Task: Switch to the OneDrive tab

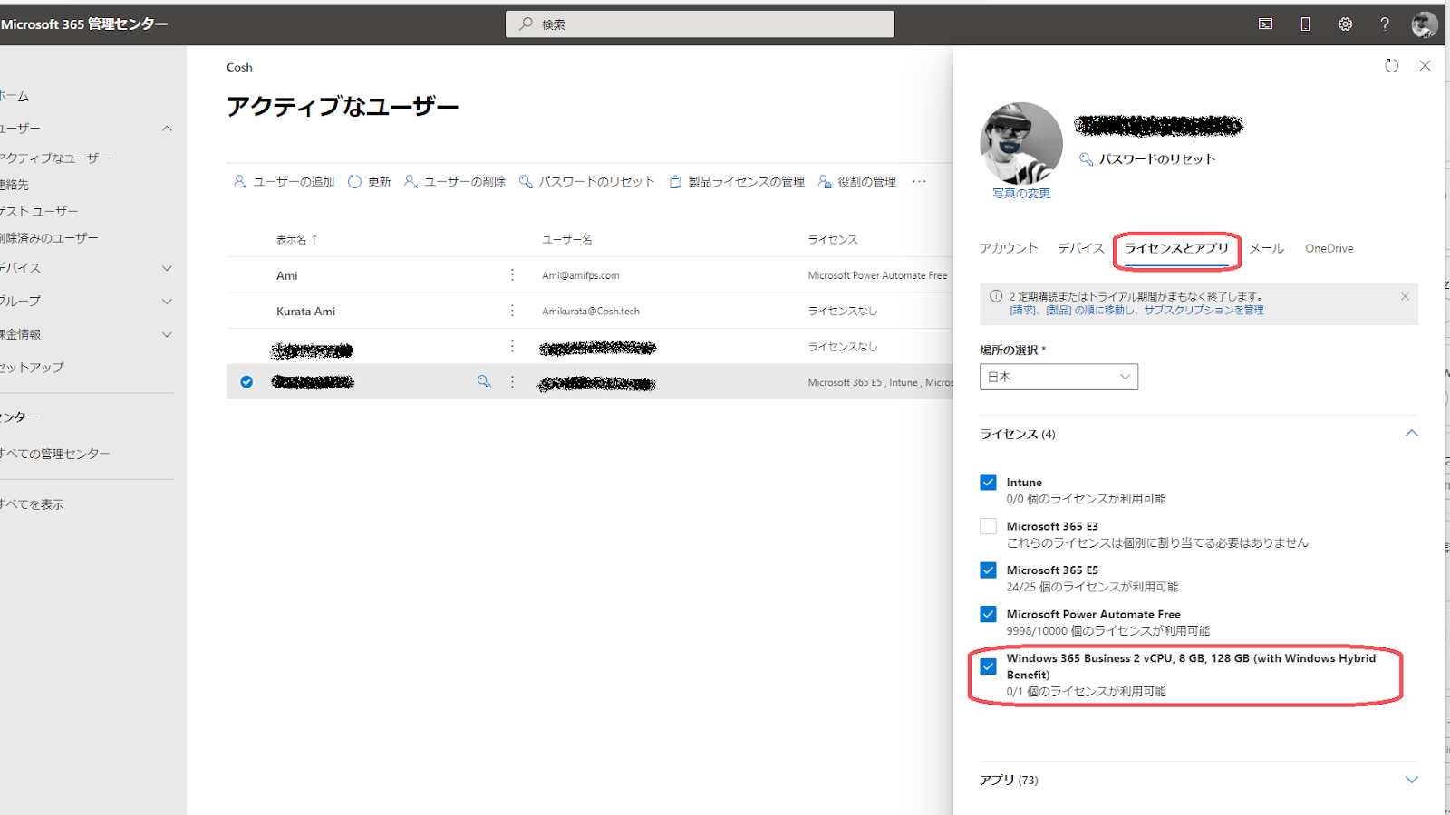Action: [x=1329, y=248]
